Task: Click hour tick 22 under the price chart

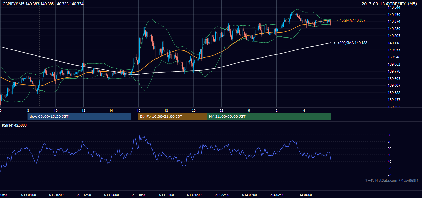Action: tap(221, 110)
